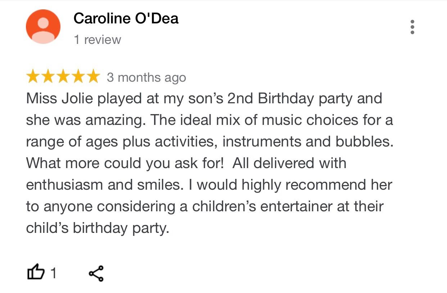Click the like count number beside thumbs-up
Screen dimensions: 447x293
point(53,274)
